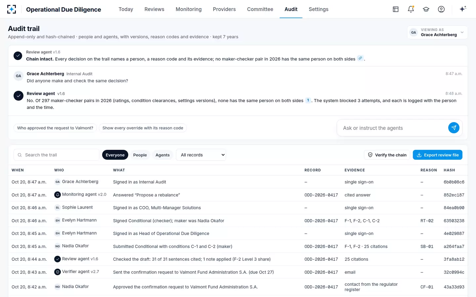Click reason code SB-01
The height and width of the screenshot is (297, 476).
click(427, 247)
